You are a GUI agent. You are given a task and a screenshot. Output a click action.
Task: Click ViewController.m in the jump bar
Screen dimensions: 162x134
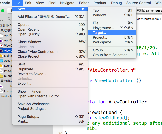[148, 19]
